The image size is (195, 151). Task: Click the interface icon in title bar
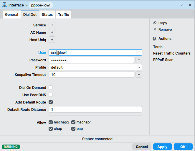click(x=4, y=5)
